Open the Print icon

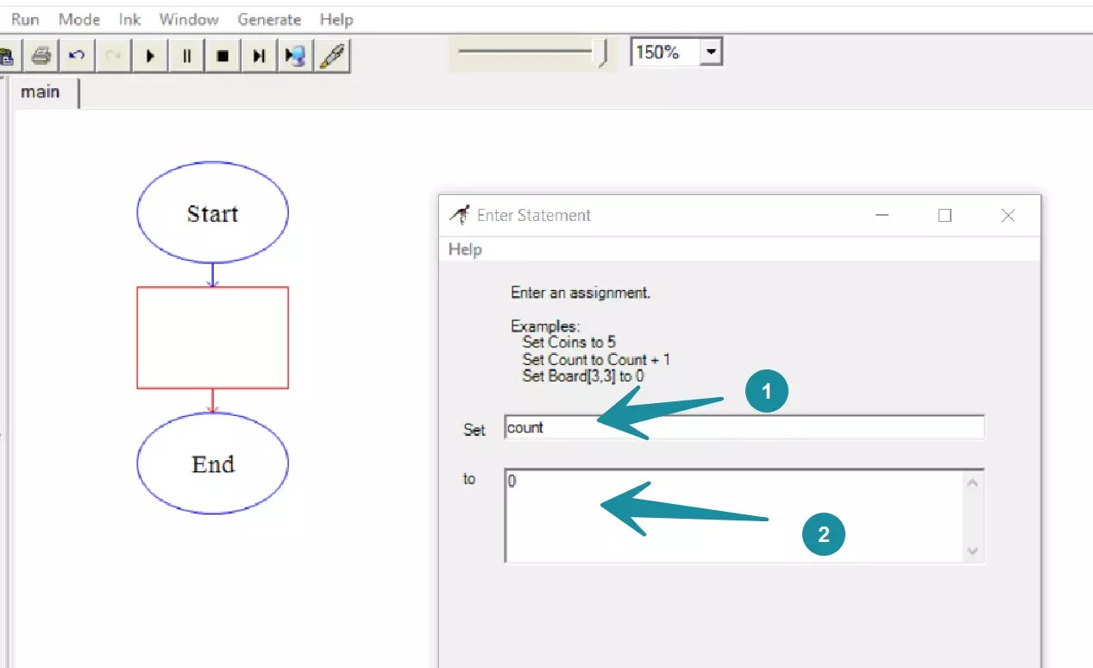[41, 55]
